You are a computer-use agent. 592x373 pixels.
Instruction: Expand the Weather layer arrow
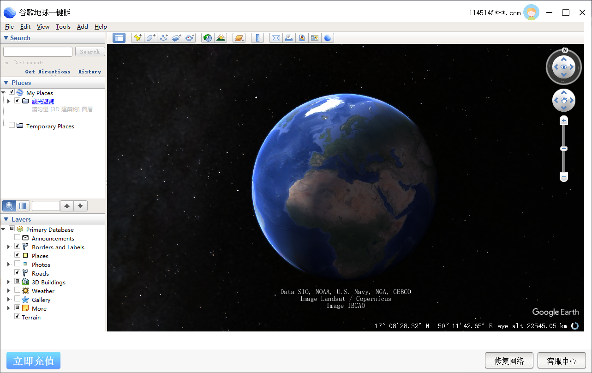(x=9, y=291)
